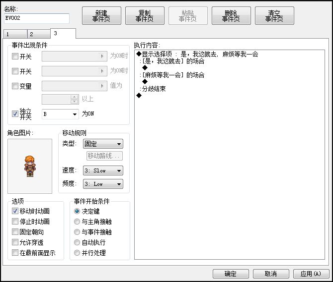The height and width of the screenshot is (282, 333).
Task: Switch to event page tab 2
Action: (x=39, y=34)
